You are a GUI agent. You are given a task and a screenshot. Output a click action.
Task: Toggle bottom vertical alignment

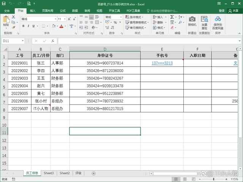pos(92,17)
